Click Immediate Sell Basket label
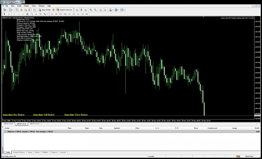Viewport: 262px width, 159px height. coord(44,115)
